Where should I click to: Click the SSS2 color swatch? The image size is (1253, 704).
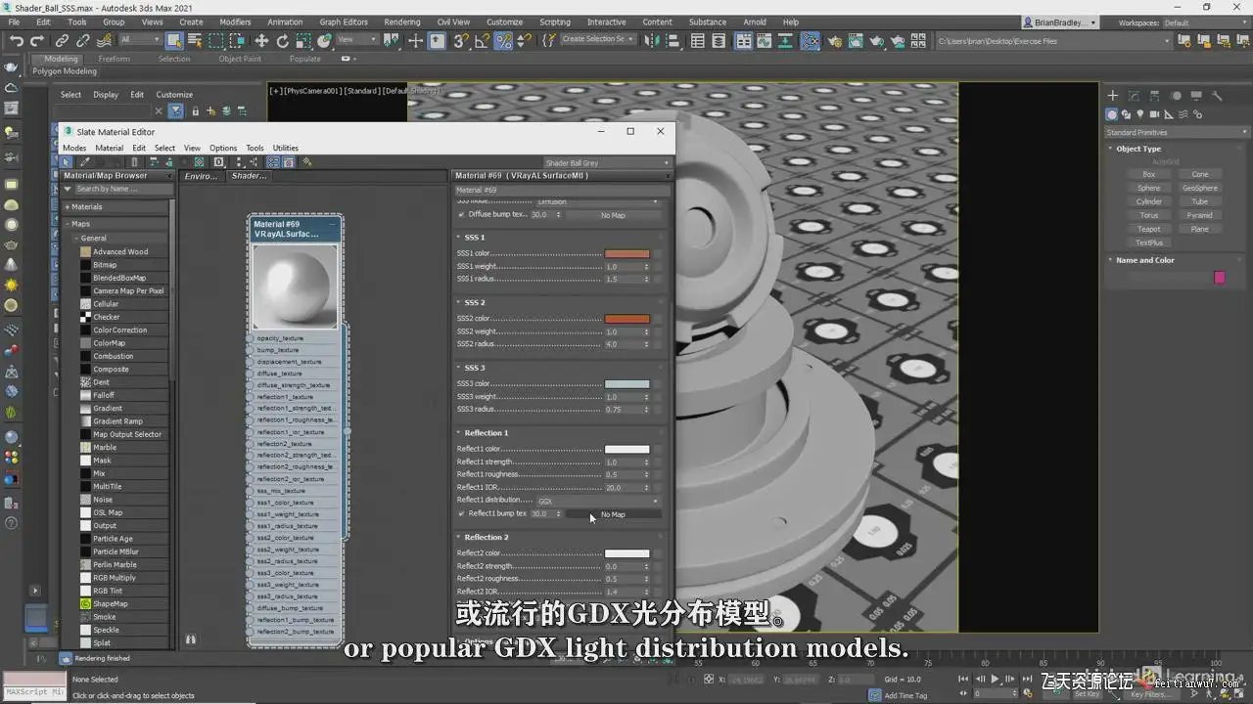point(626,319)
